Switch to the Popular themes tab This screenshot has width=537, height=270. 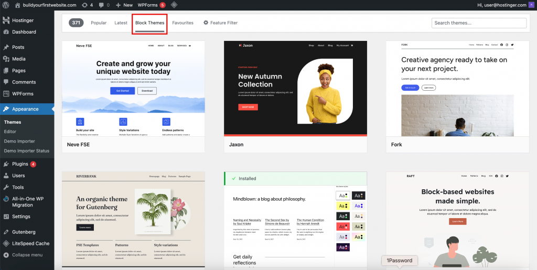tap(99, 23)
